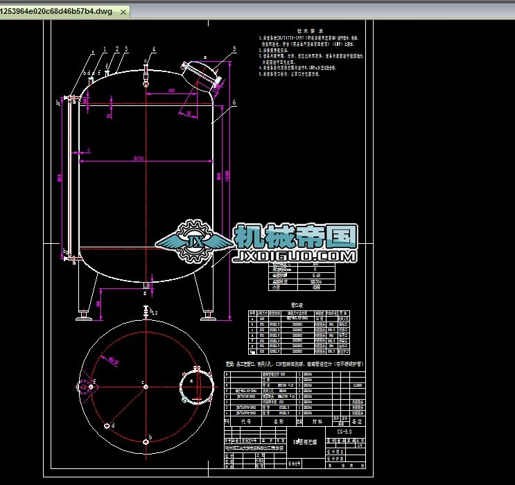Image resolution: width=515 pixels, height=485 pixels.
Task: Click the "备注" header in the parts list
Action: tap(357, 422)
